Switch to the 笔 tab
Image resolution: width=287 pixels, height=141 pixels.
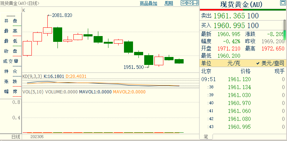pyautogui.click(x=206, y=136)
